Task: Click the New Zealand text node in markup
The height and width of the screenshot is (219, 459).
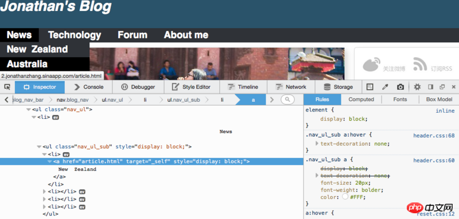Action: [x=77, y=169]
